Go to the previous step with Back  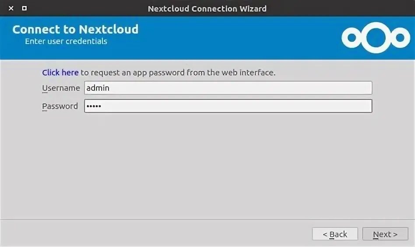335,234
